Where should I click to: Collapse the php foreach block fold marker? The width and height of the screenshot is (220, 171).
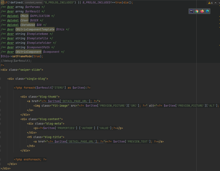pyautogui.click(x=0, y=88)
